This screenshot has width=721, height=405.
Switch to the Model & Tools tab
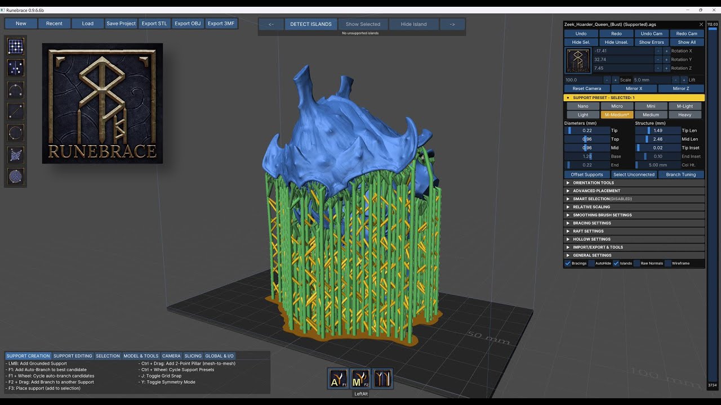[141, 356]
